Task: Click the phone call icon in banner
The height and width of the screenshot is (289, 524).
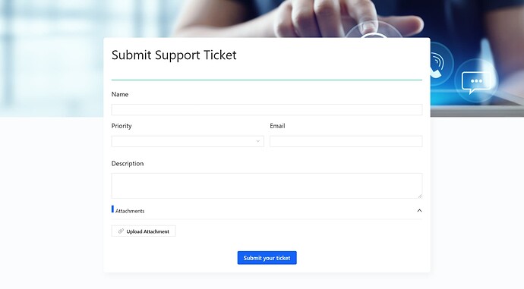Action: tap(437, 65)
